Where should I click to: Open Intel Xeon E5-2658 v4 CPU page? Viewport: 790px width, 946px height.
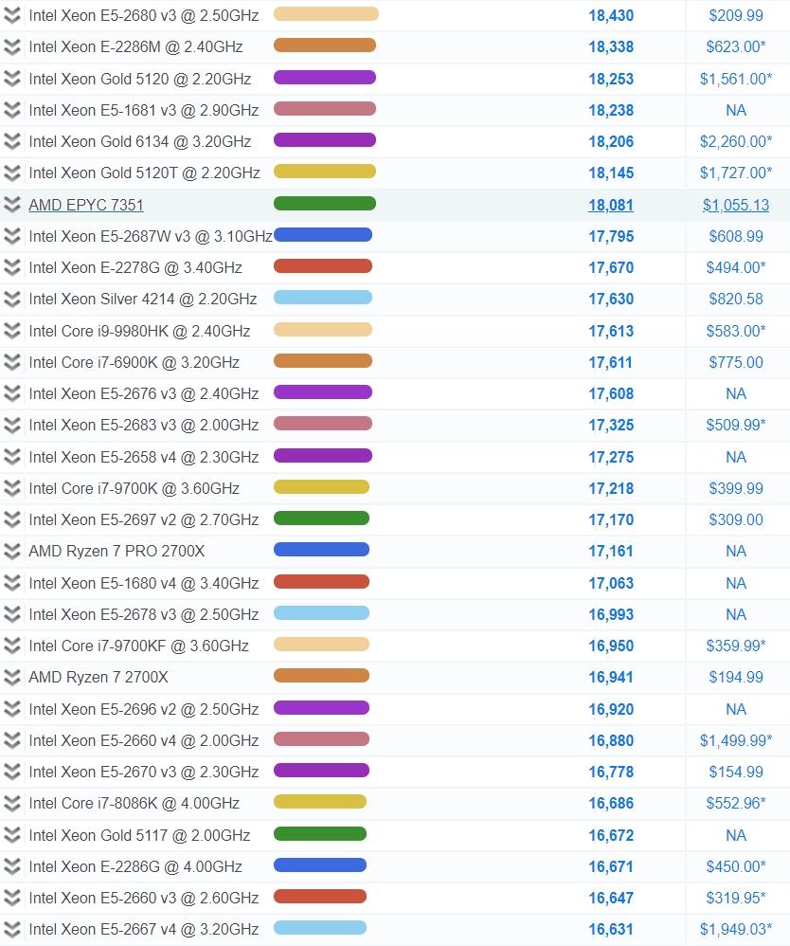pos(144,457)
